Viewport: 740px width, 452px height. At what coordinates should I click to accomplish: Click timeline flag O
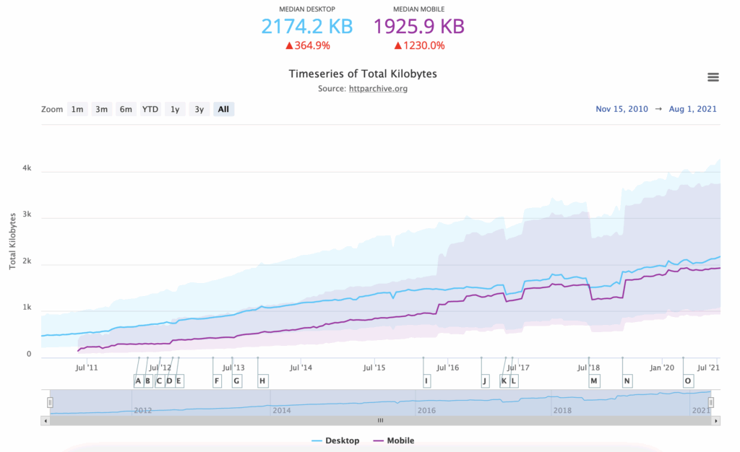click(688, 381)
